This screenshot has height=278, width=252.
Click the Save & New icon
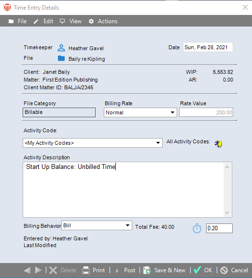pyautogui.click(x=147, y=270)
